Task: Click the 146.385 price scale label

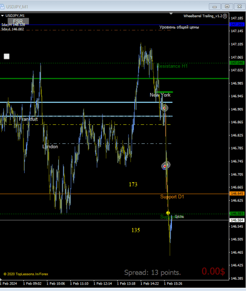Action: [237, 278]
